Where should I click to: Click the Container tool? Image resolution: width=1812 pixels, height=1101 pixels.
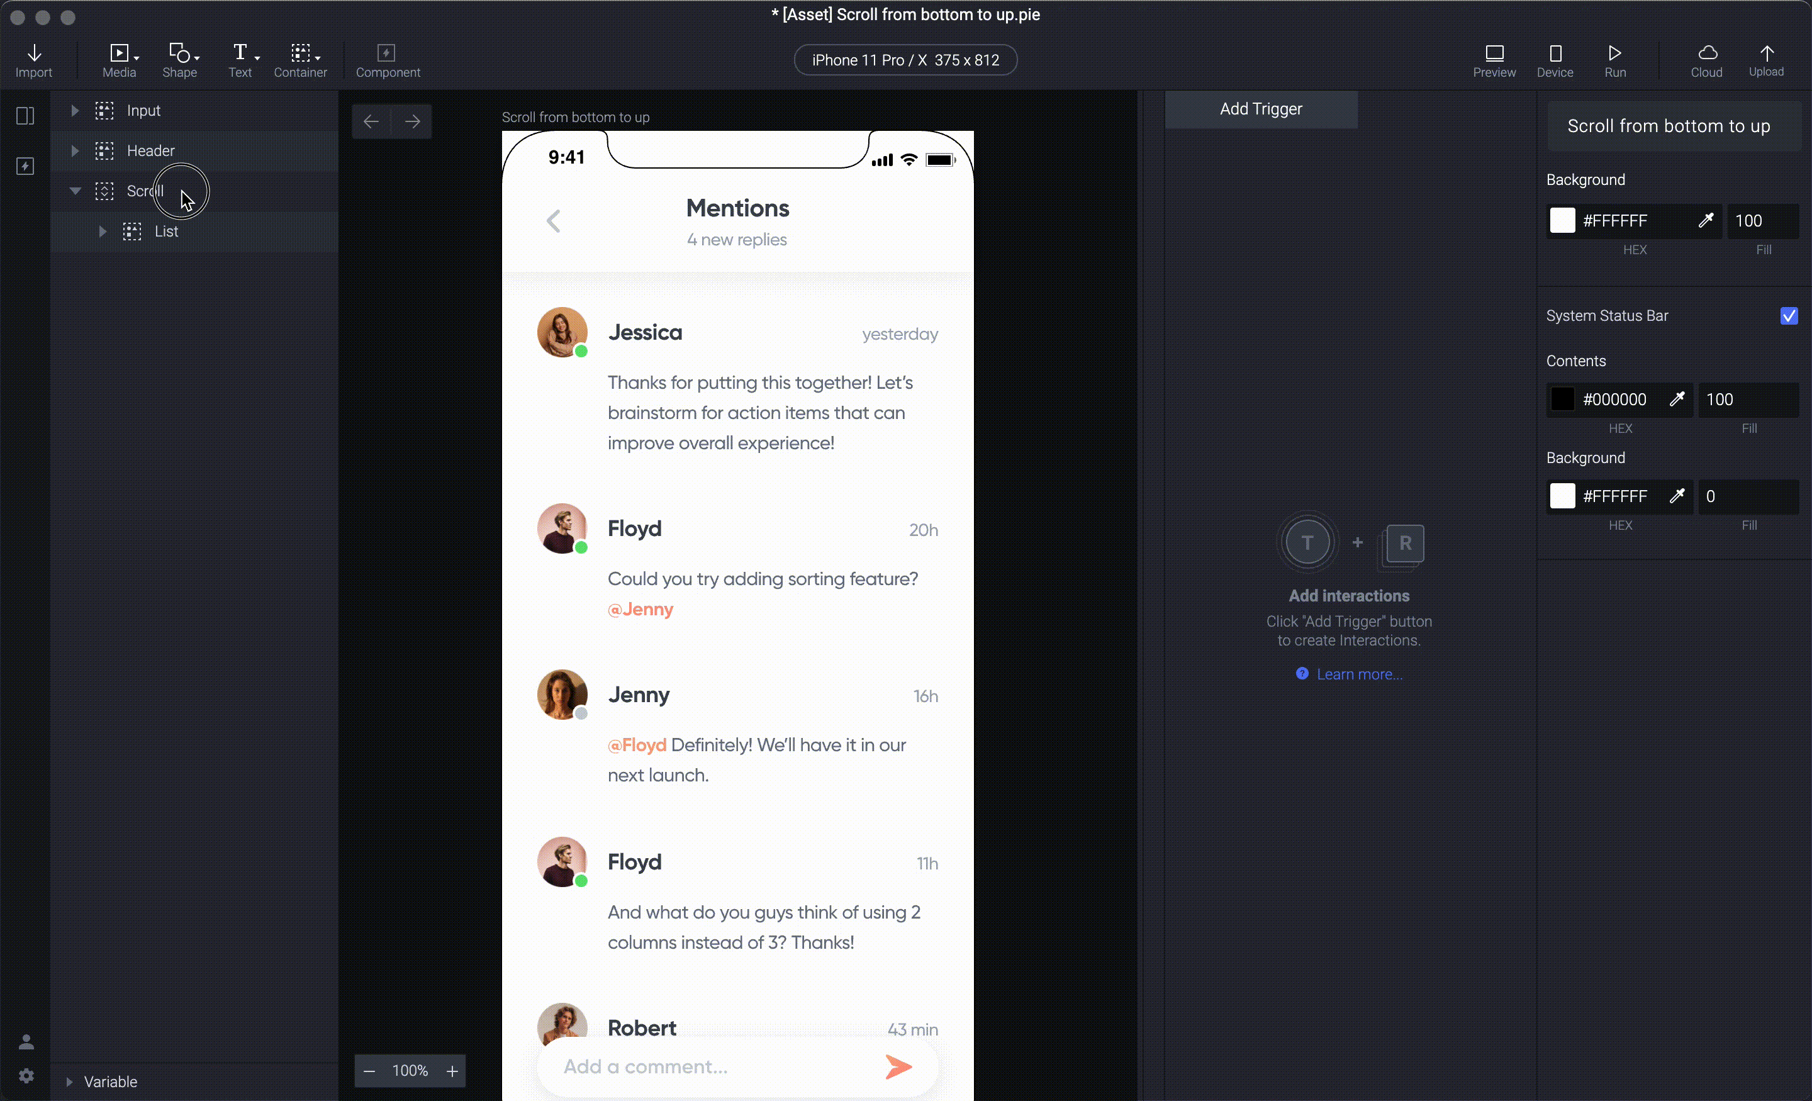pyautogui.click(x=300, y=60)
